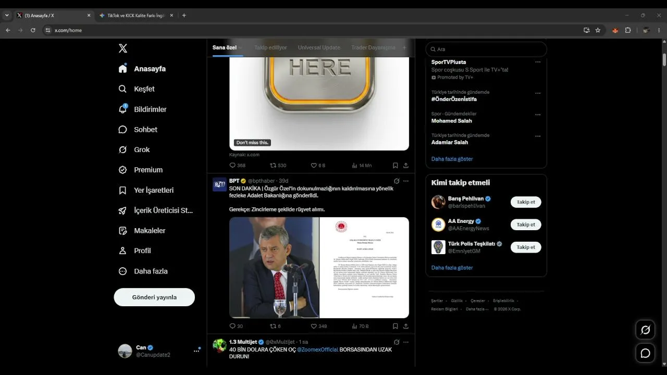
Task: Follow Türk Polis Teşkilatı
Action: (526, 247)
